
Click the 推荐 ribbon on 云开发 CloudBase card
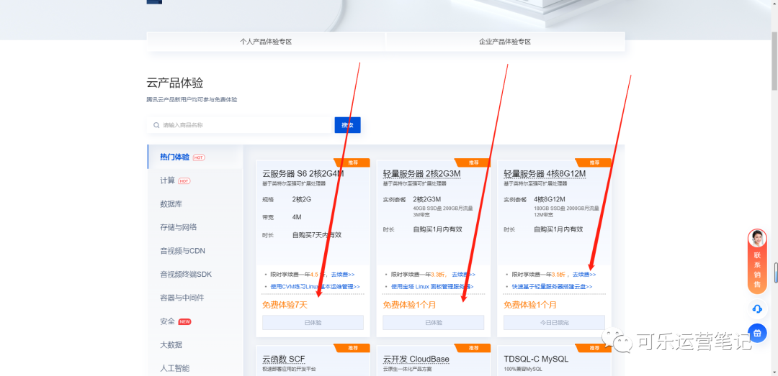pos(473,348)
